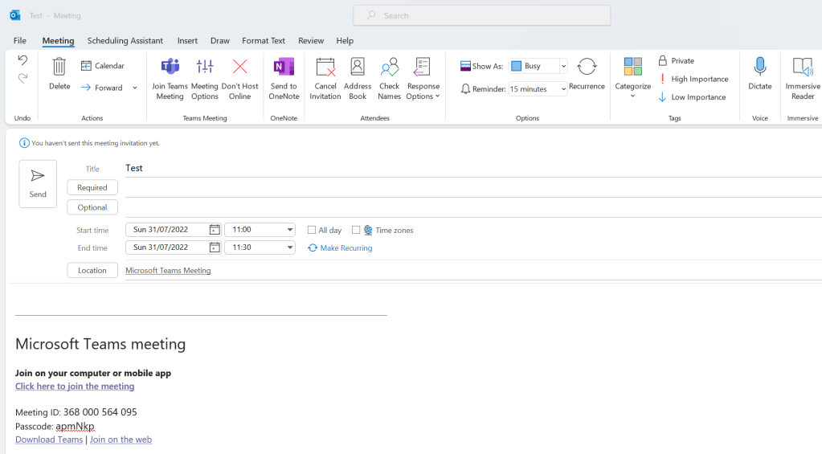Click the Cancel Invitation icon

(x=325, y=79)
